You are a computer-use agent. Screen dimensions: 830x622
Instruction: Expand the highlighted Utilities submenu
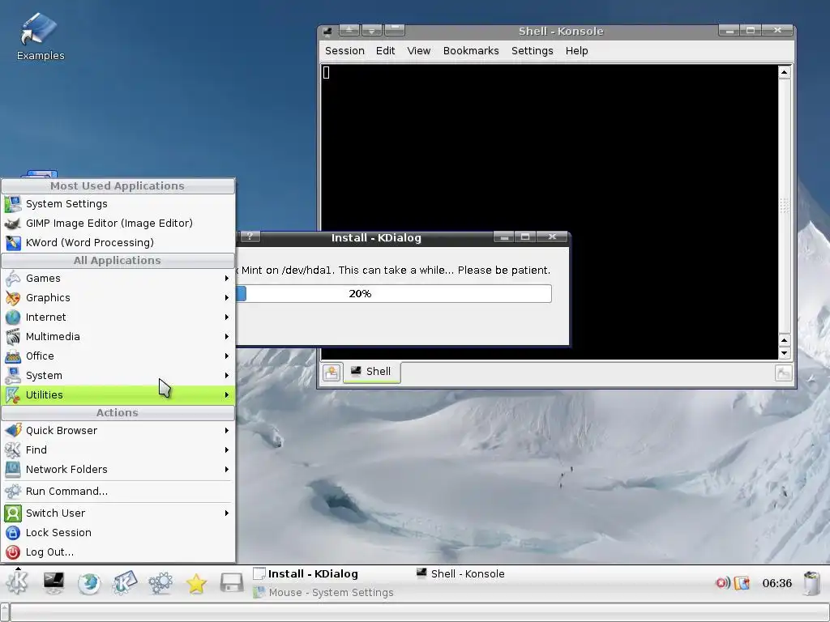click(x=118, y=395)
